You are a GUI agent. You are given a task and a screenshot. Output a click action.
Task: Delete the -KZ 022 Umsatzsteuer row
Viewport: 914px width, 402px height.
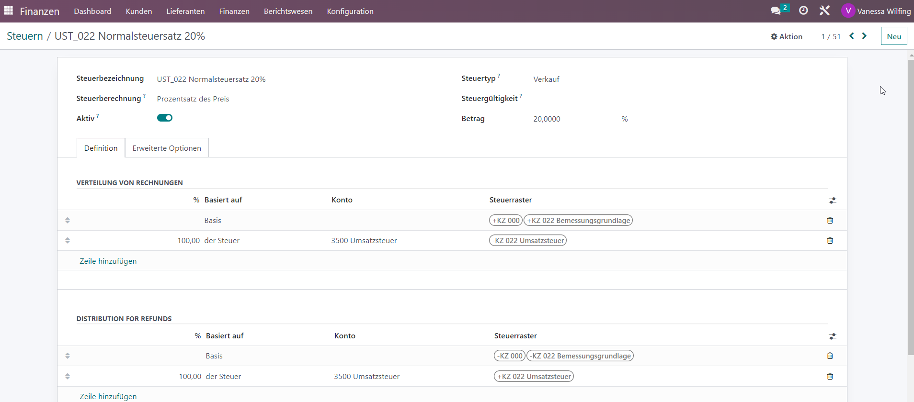click(830, 240)
